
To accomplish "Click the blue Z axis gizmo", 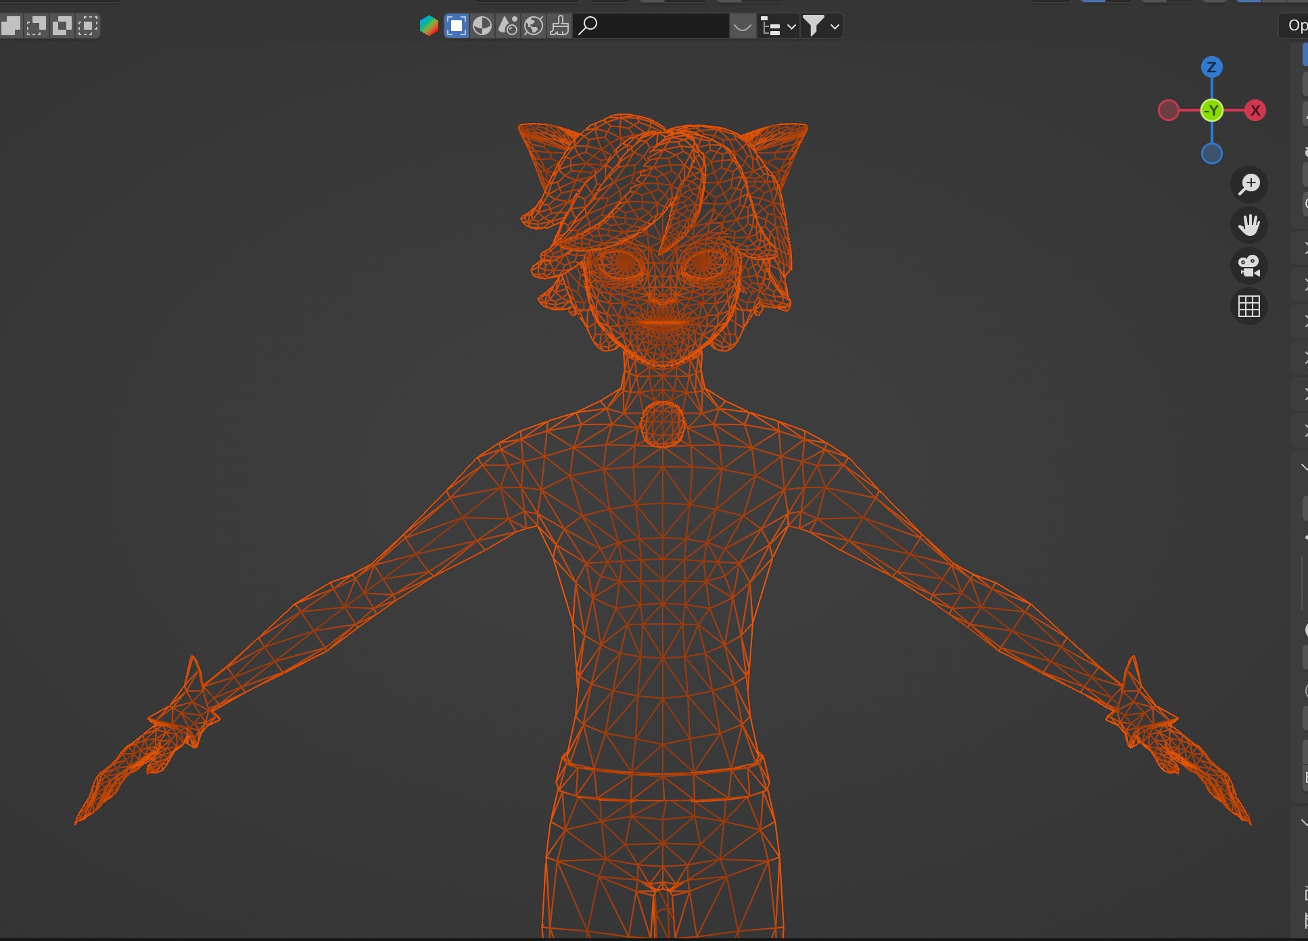I will point(1212,67).
